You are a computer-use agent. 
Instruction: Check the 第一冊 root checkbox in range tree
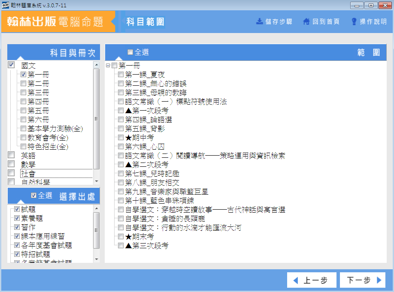[114, 66]
